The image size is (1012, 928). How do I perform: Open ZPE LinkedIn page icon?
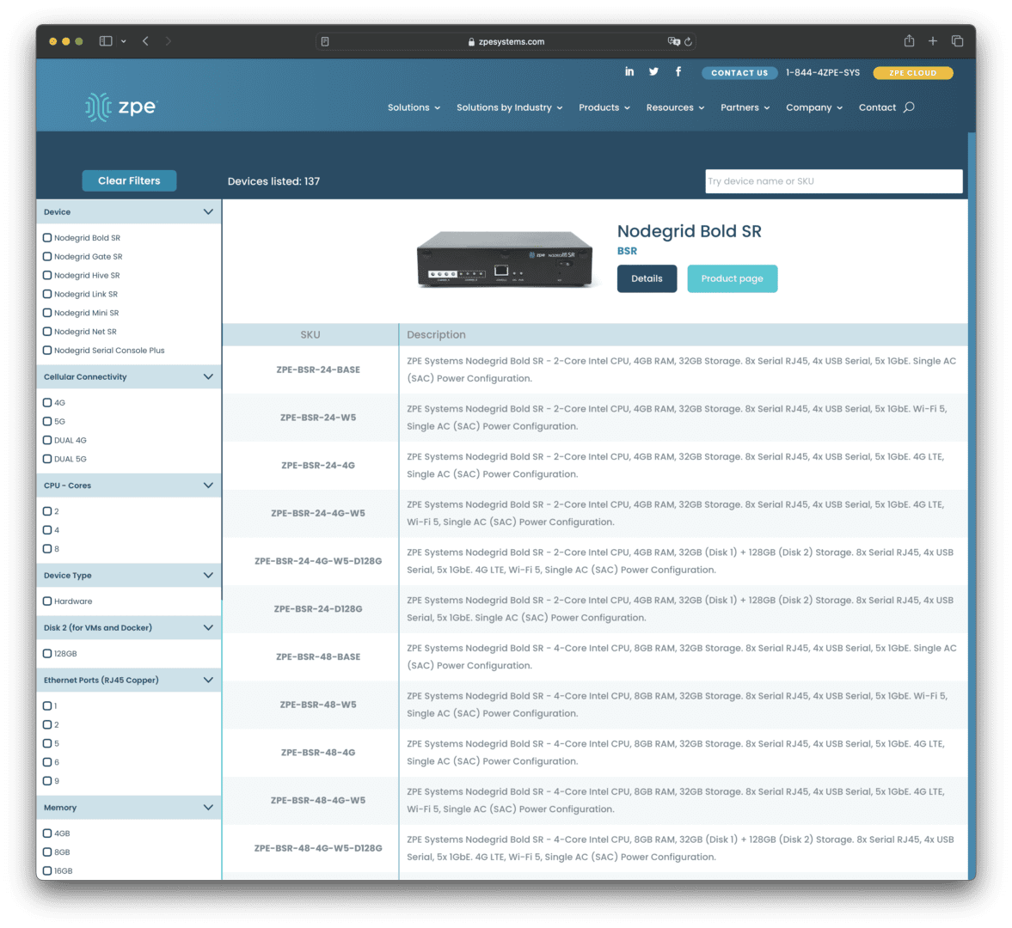pyautogui.click(x=629, y=72)
